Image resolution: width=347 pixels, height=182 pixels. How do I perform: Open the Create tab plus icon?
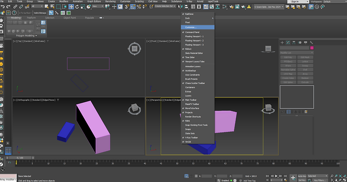click(x=282, y=42)
